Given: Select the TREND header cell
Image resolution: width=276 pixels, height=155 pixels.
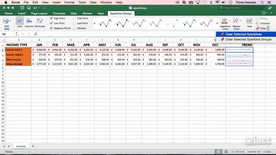Looking at the screenshot, I should pos(239,45).
